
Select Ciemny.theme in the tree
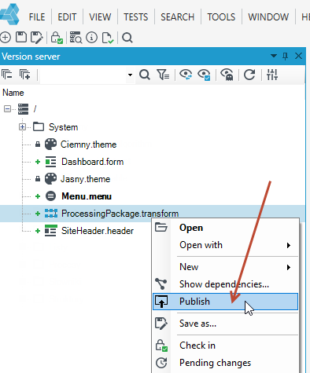click(x=88, y=144)
